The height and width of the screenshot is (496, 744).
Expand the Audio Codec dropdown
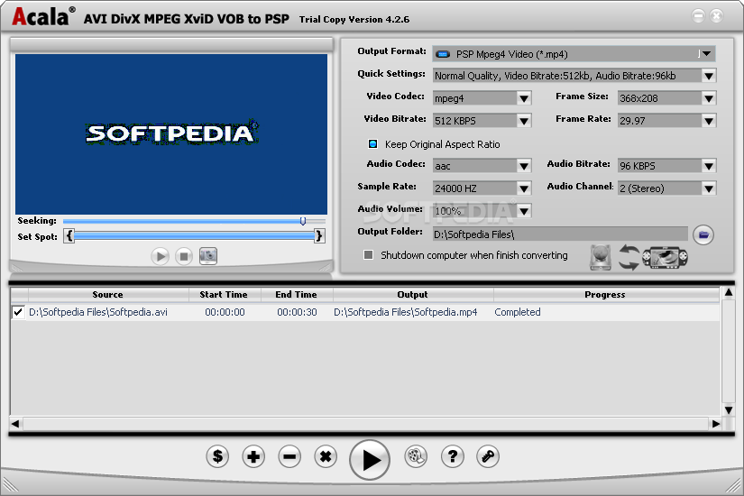(524, 166)
